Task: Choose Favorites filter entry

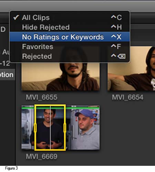Action: pos(70,46)
